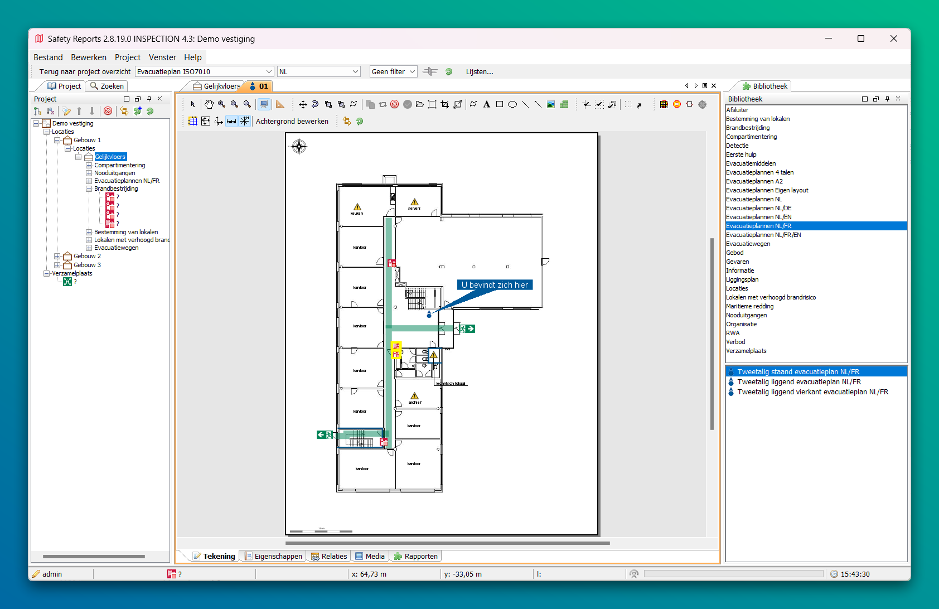Click the triangle ruler measuring icon
The width and height of the screenshot is (939, 609).
pyautogui.click(x=280, y=104)
